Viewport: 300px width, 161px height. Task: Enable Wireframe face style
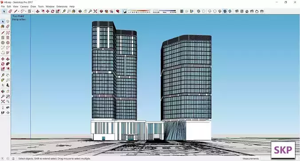[210, 11]
